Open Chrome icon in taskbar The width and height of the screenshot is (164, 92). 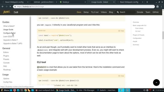25,90
